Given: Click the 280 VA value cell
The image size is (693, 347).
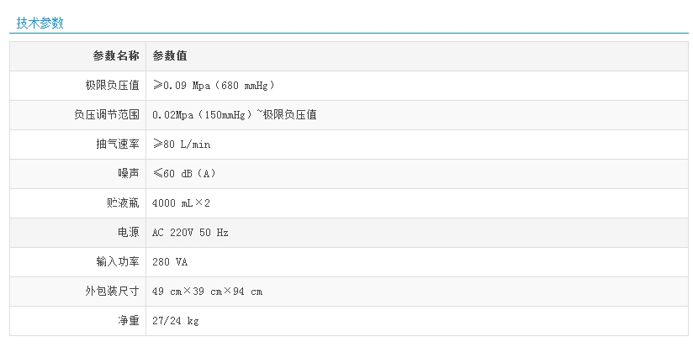Looking at the screenshot, I should (x=170, y=262).
